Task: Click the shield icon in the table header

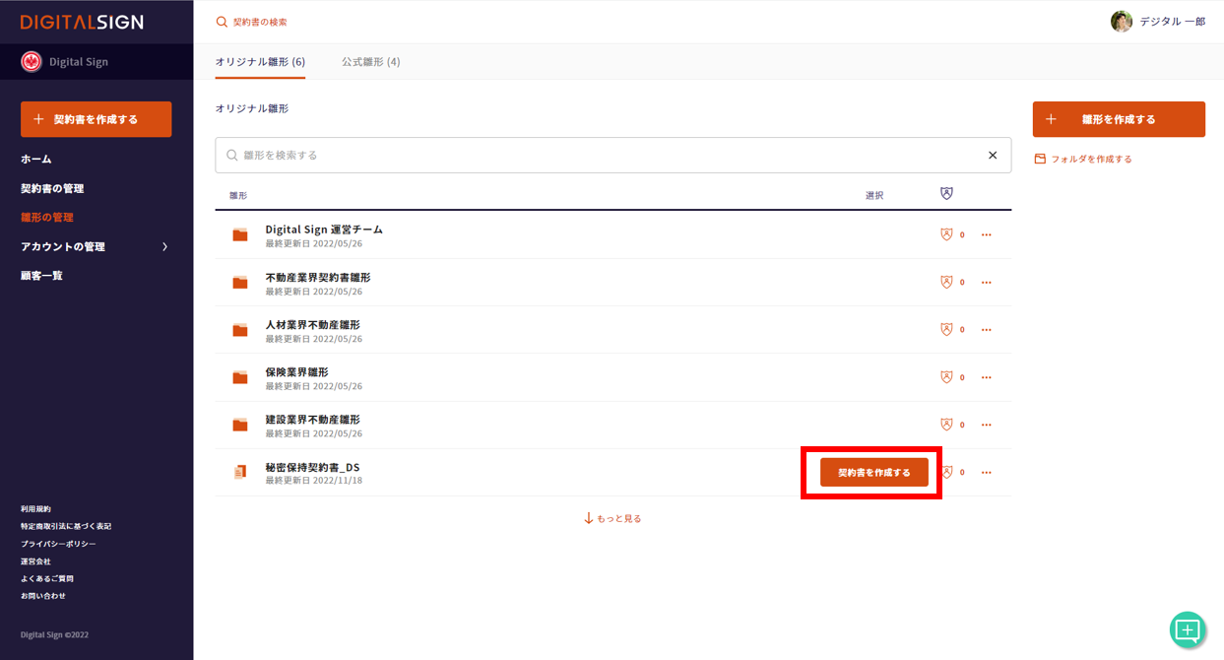Action: (x=946, y=194)
